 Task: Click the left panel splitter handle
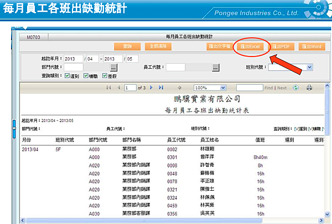(x=14, y=129)
